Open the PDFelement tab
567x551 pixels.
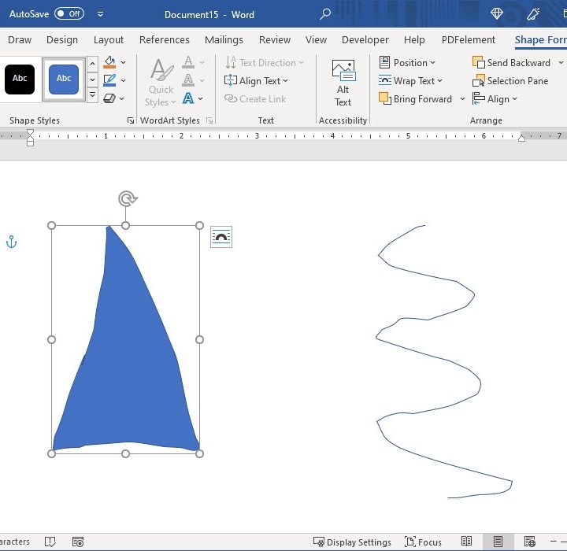click(x=469, y=40)
